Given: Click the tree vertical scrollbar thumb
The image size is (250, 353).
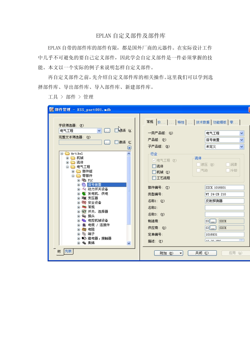Looking at the screenshot, I should pyautogui.click(x=129, y=190).
